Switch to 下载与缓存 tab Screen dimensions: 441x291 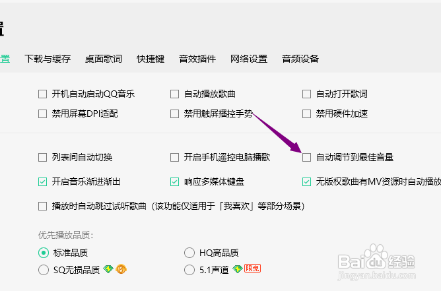pos(48,59)
